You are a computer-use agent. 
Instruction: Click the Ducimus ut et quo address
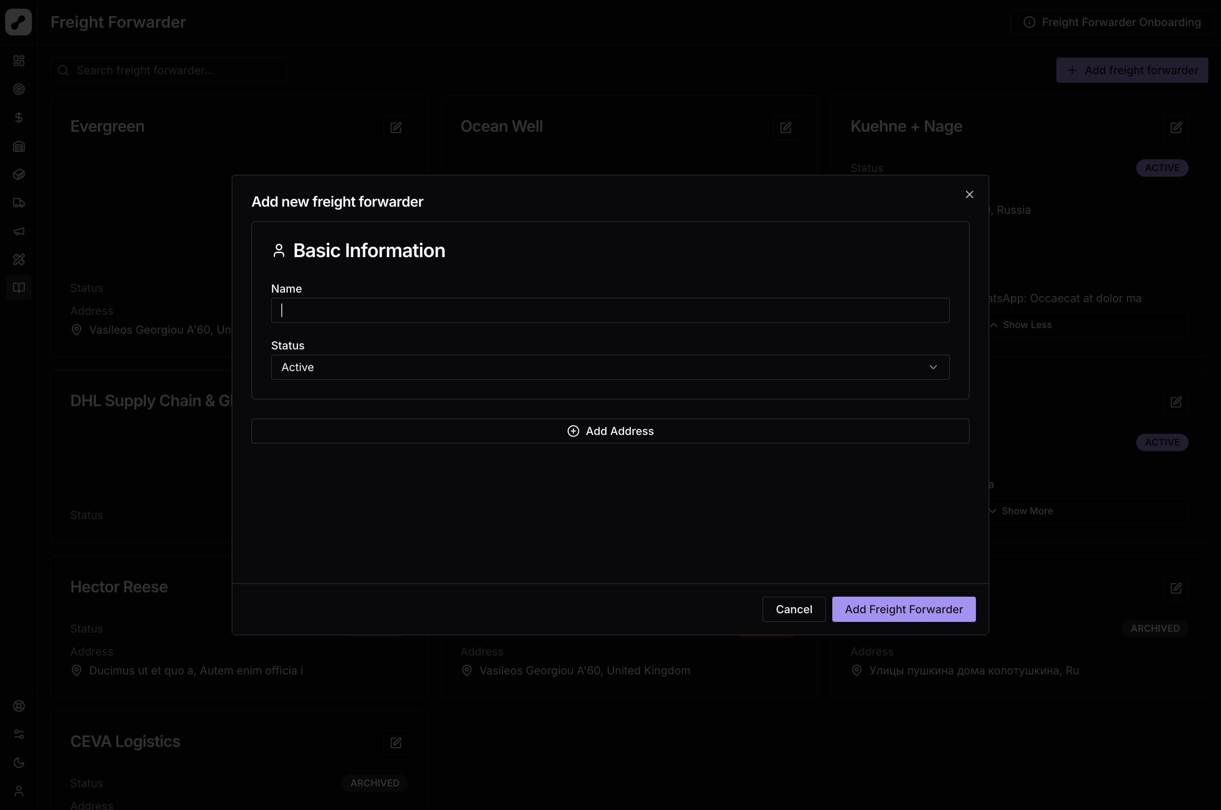pos(196,670)
